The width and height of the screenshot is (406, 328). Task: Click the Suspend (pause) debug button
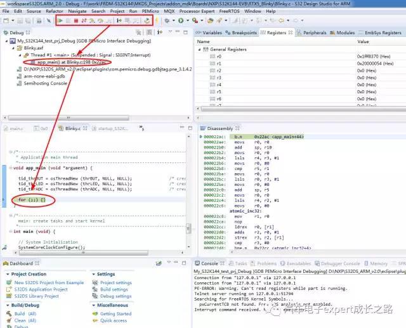(x=68, y=20)
